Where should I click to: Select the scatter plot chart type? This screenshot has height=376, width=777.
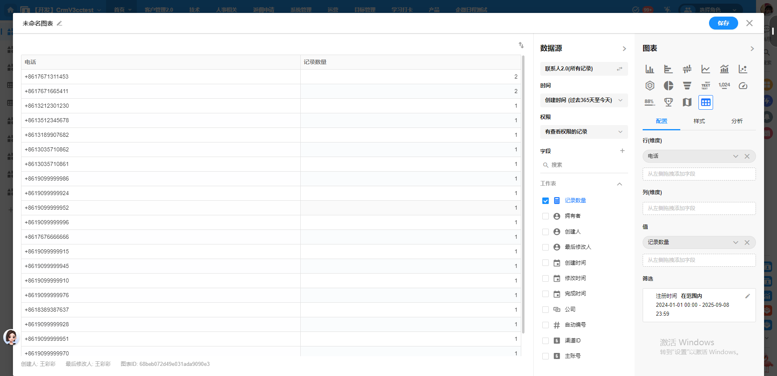point(743,69)
